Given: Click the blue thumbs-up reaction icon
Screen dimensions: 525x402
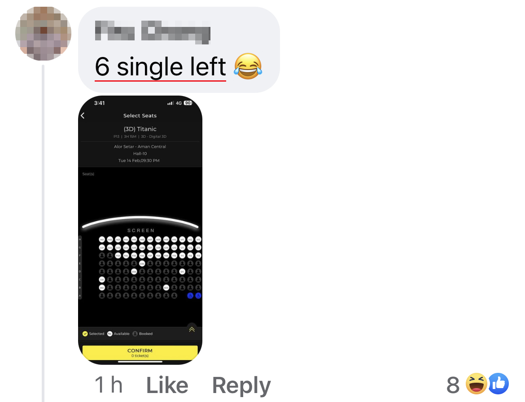Looking at the screenshot, I should tap(498, 384).
